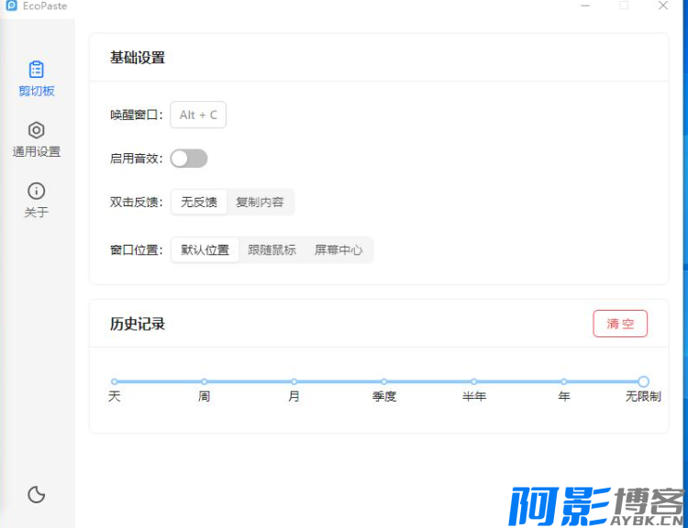The height and width of the screenshot is (528, 688).
Task: Choose 跟随鼠标 window position
Action: 272,250
